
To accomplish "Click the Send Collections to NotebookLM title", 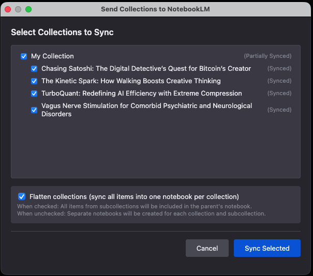I will (155, 9).
